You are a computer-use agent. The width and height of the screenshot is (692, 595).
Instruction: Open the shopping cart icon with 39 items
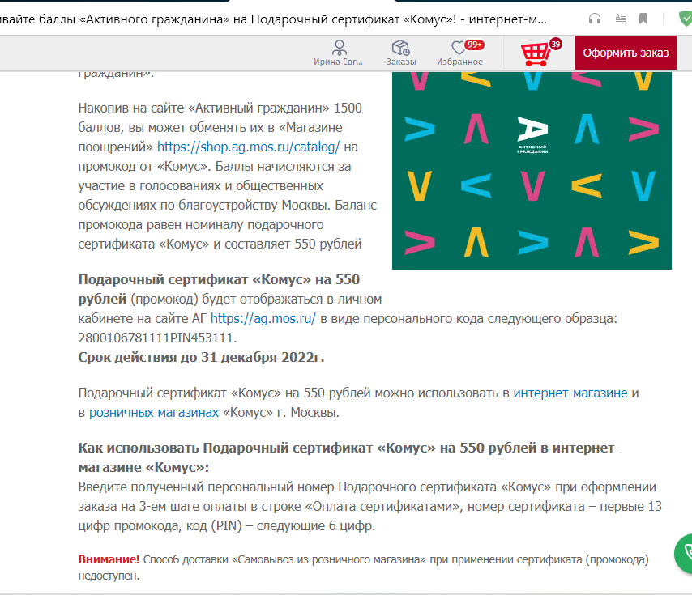[x=540, y=53]
